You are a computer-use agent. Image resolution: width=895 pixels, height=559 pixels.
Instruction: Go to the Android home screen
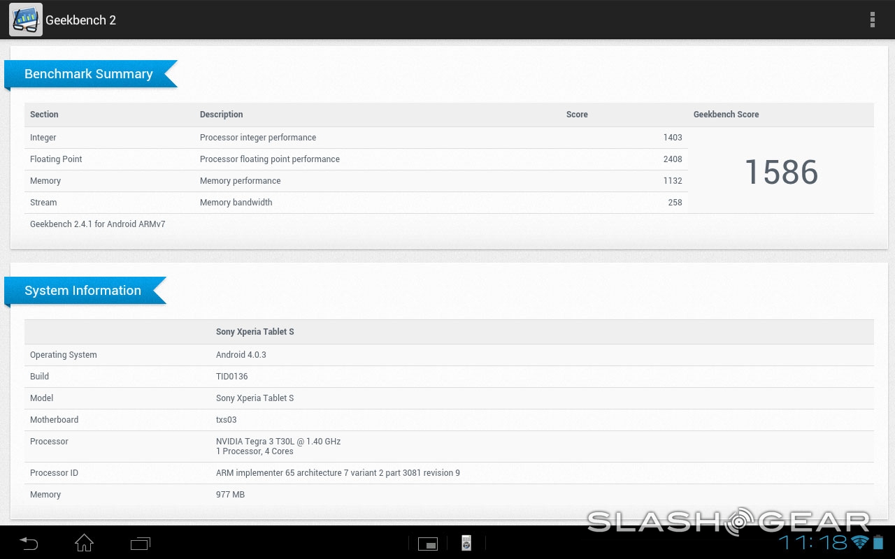[84, 542]
